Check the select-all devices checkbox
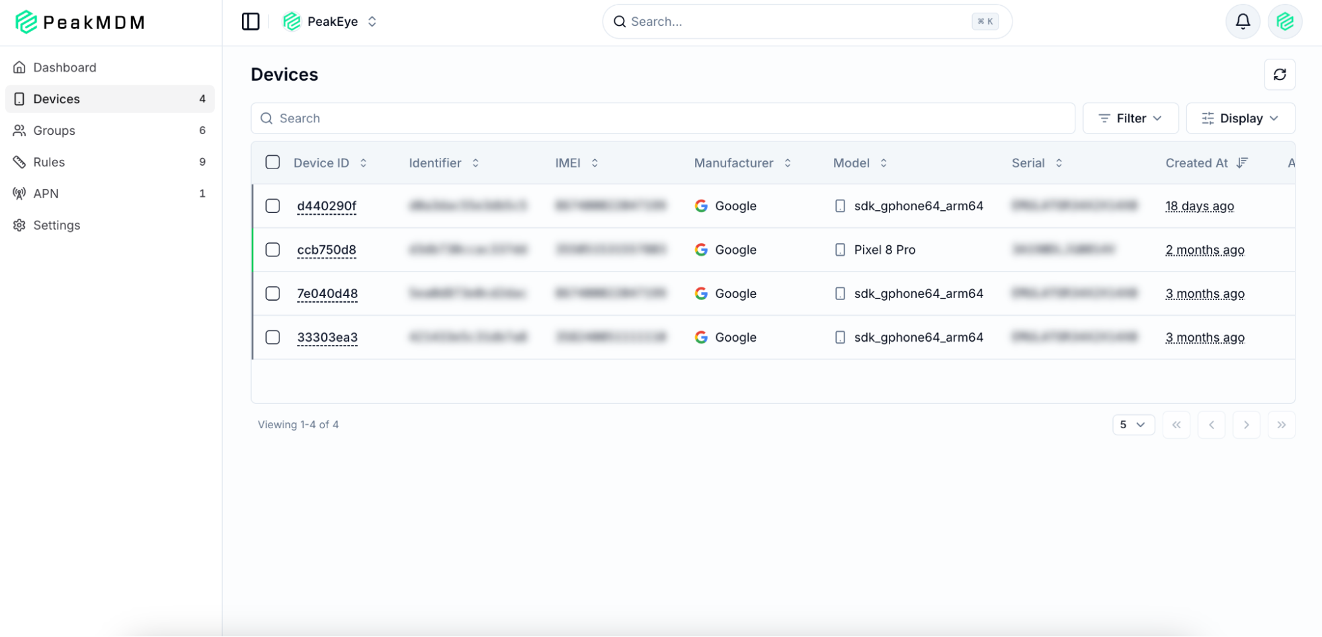 (x=272, y=163)
